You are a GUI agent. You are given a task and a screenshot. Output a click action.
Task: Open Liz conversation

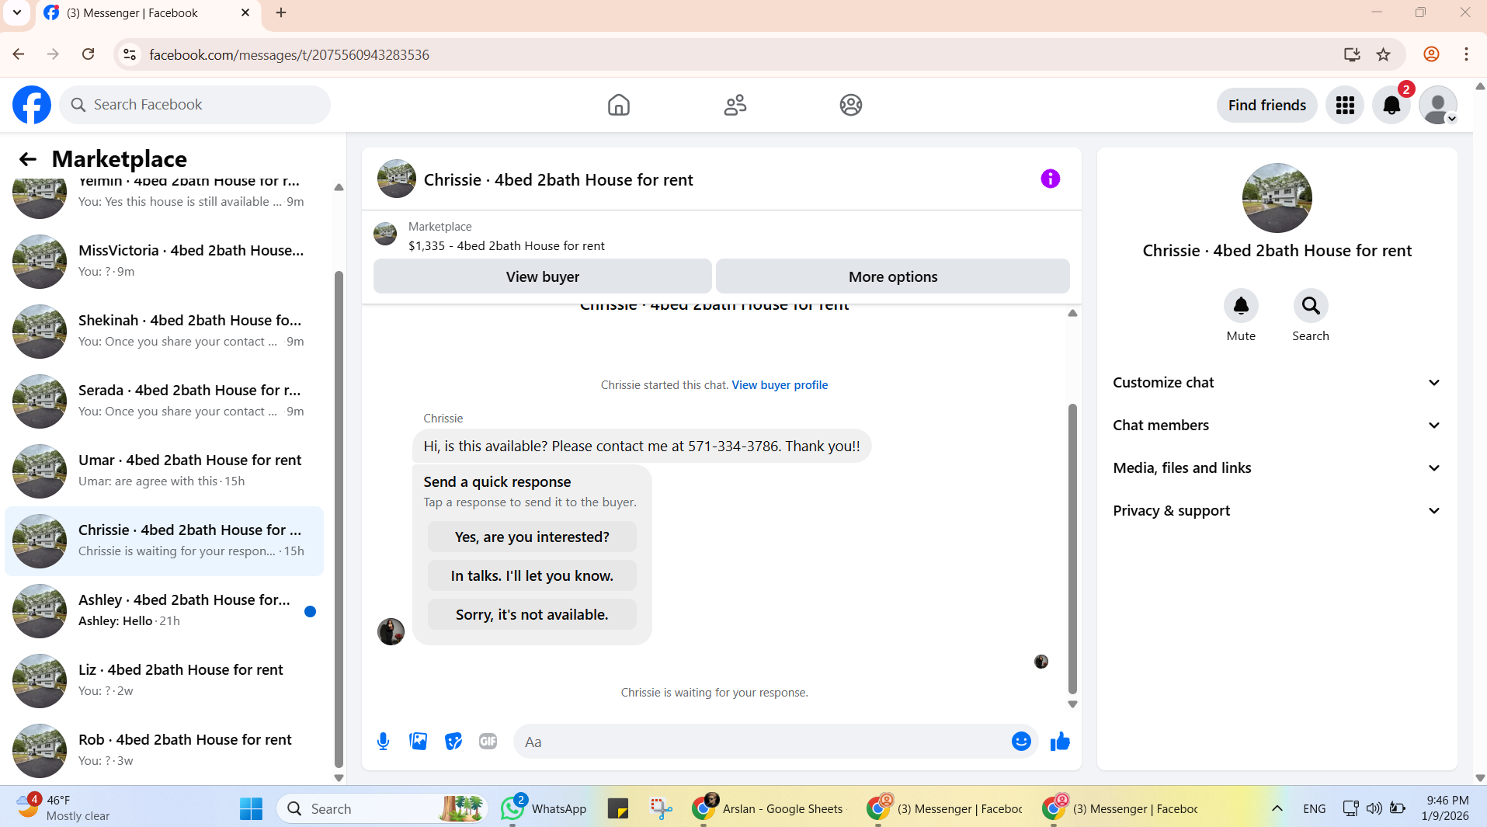(x=165, y=681)
